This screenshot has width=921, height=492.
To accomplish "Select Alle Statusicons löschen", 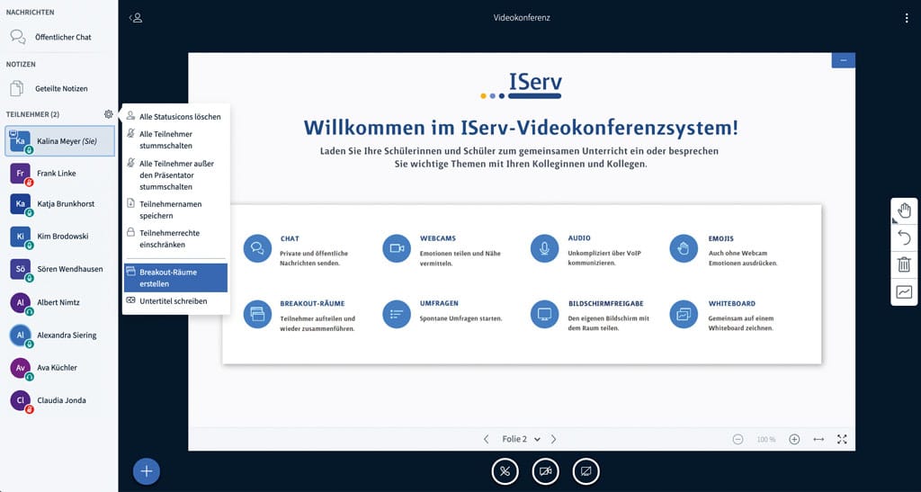I will (x=175, y=116).
